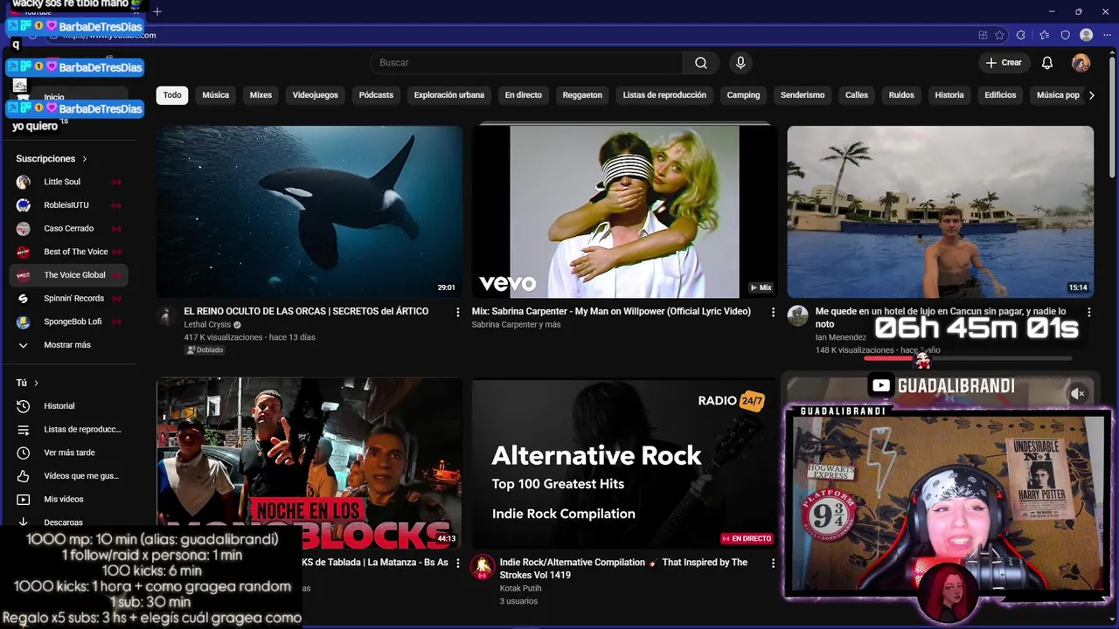Open Best of The Voice subscription

click(x=68, y=252)
